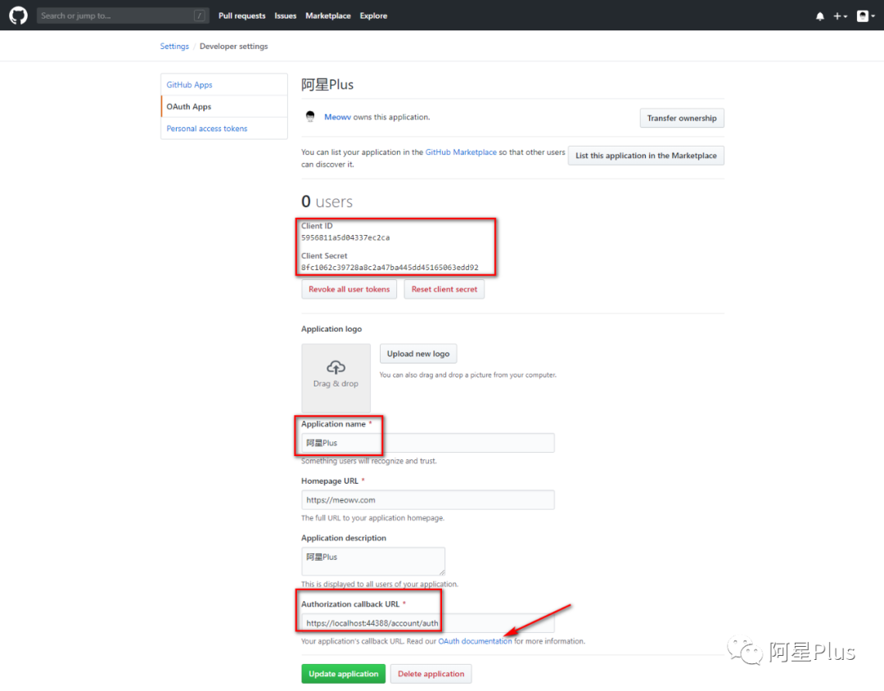Open Explore in top navigation
884x691 pixels.
(x=373, y=16)
